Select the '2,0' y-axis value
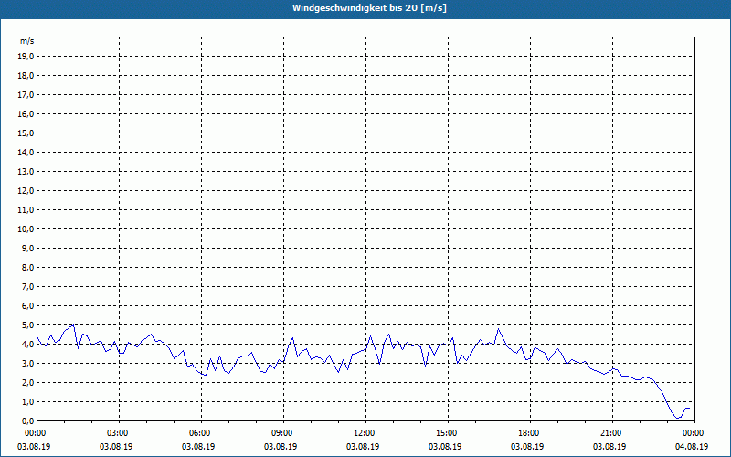The height and width of the screenshot is (457, 731). click(27, 382)
